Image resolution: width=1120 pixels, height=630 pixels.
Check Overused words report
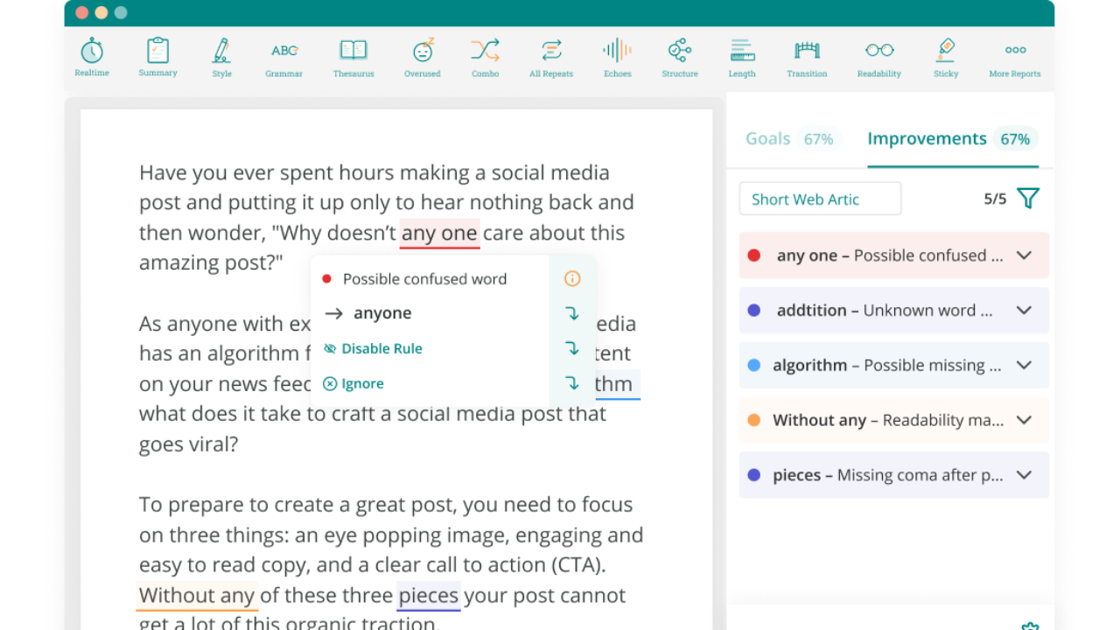(423, 57)
